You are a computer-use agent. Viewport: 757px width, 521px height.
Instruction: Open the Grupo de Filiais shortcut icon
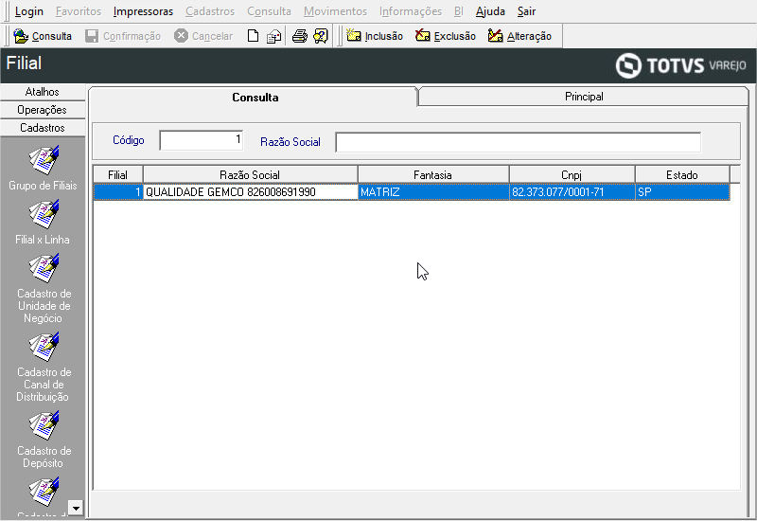[x=43, y=157]
